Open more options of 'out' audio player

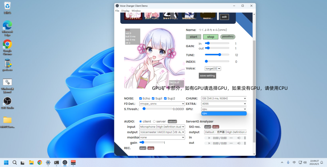245,143
